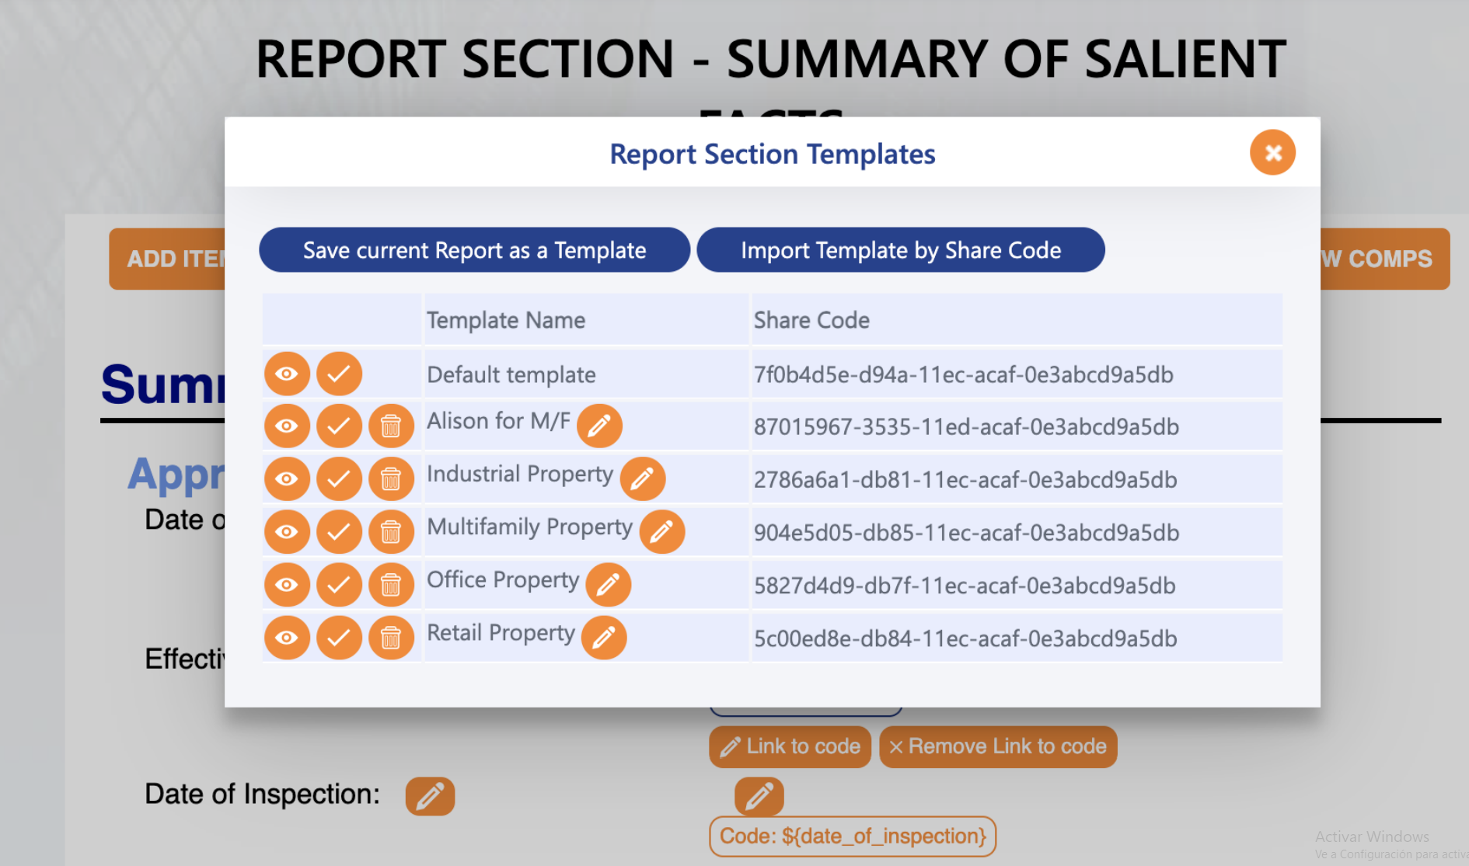Preview the Default template with eye icon
Viewport: 1469px width, 866px height.
click(287, 374)
